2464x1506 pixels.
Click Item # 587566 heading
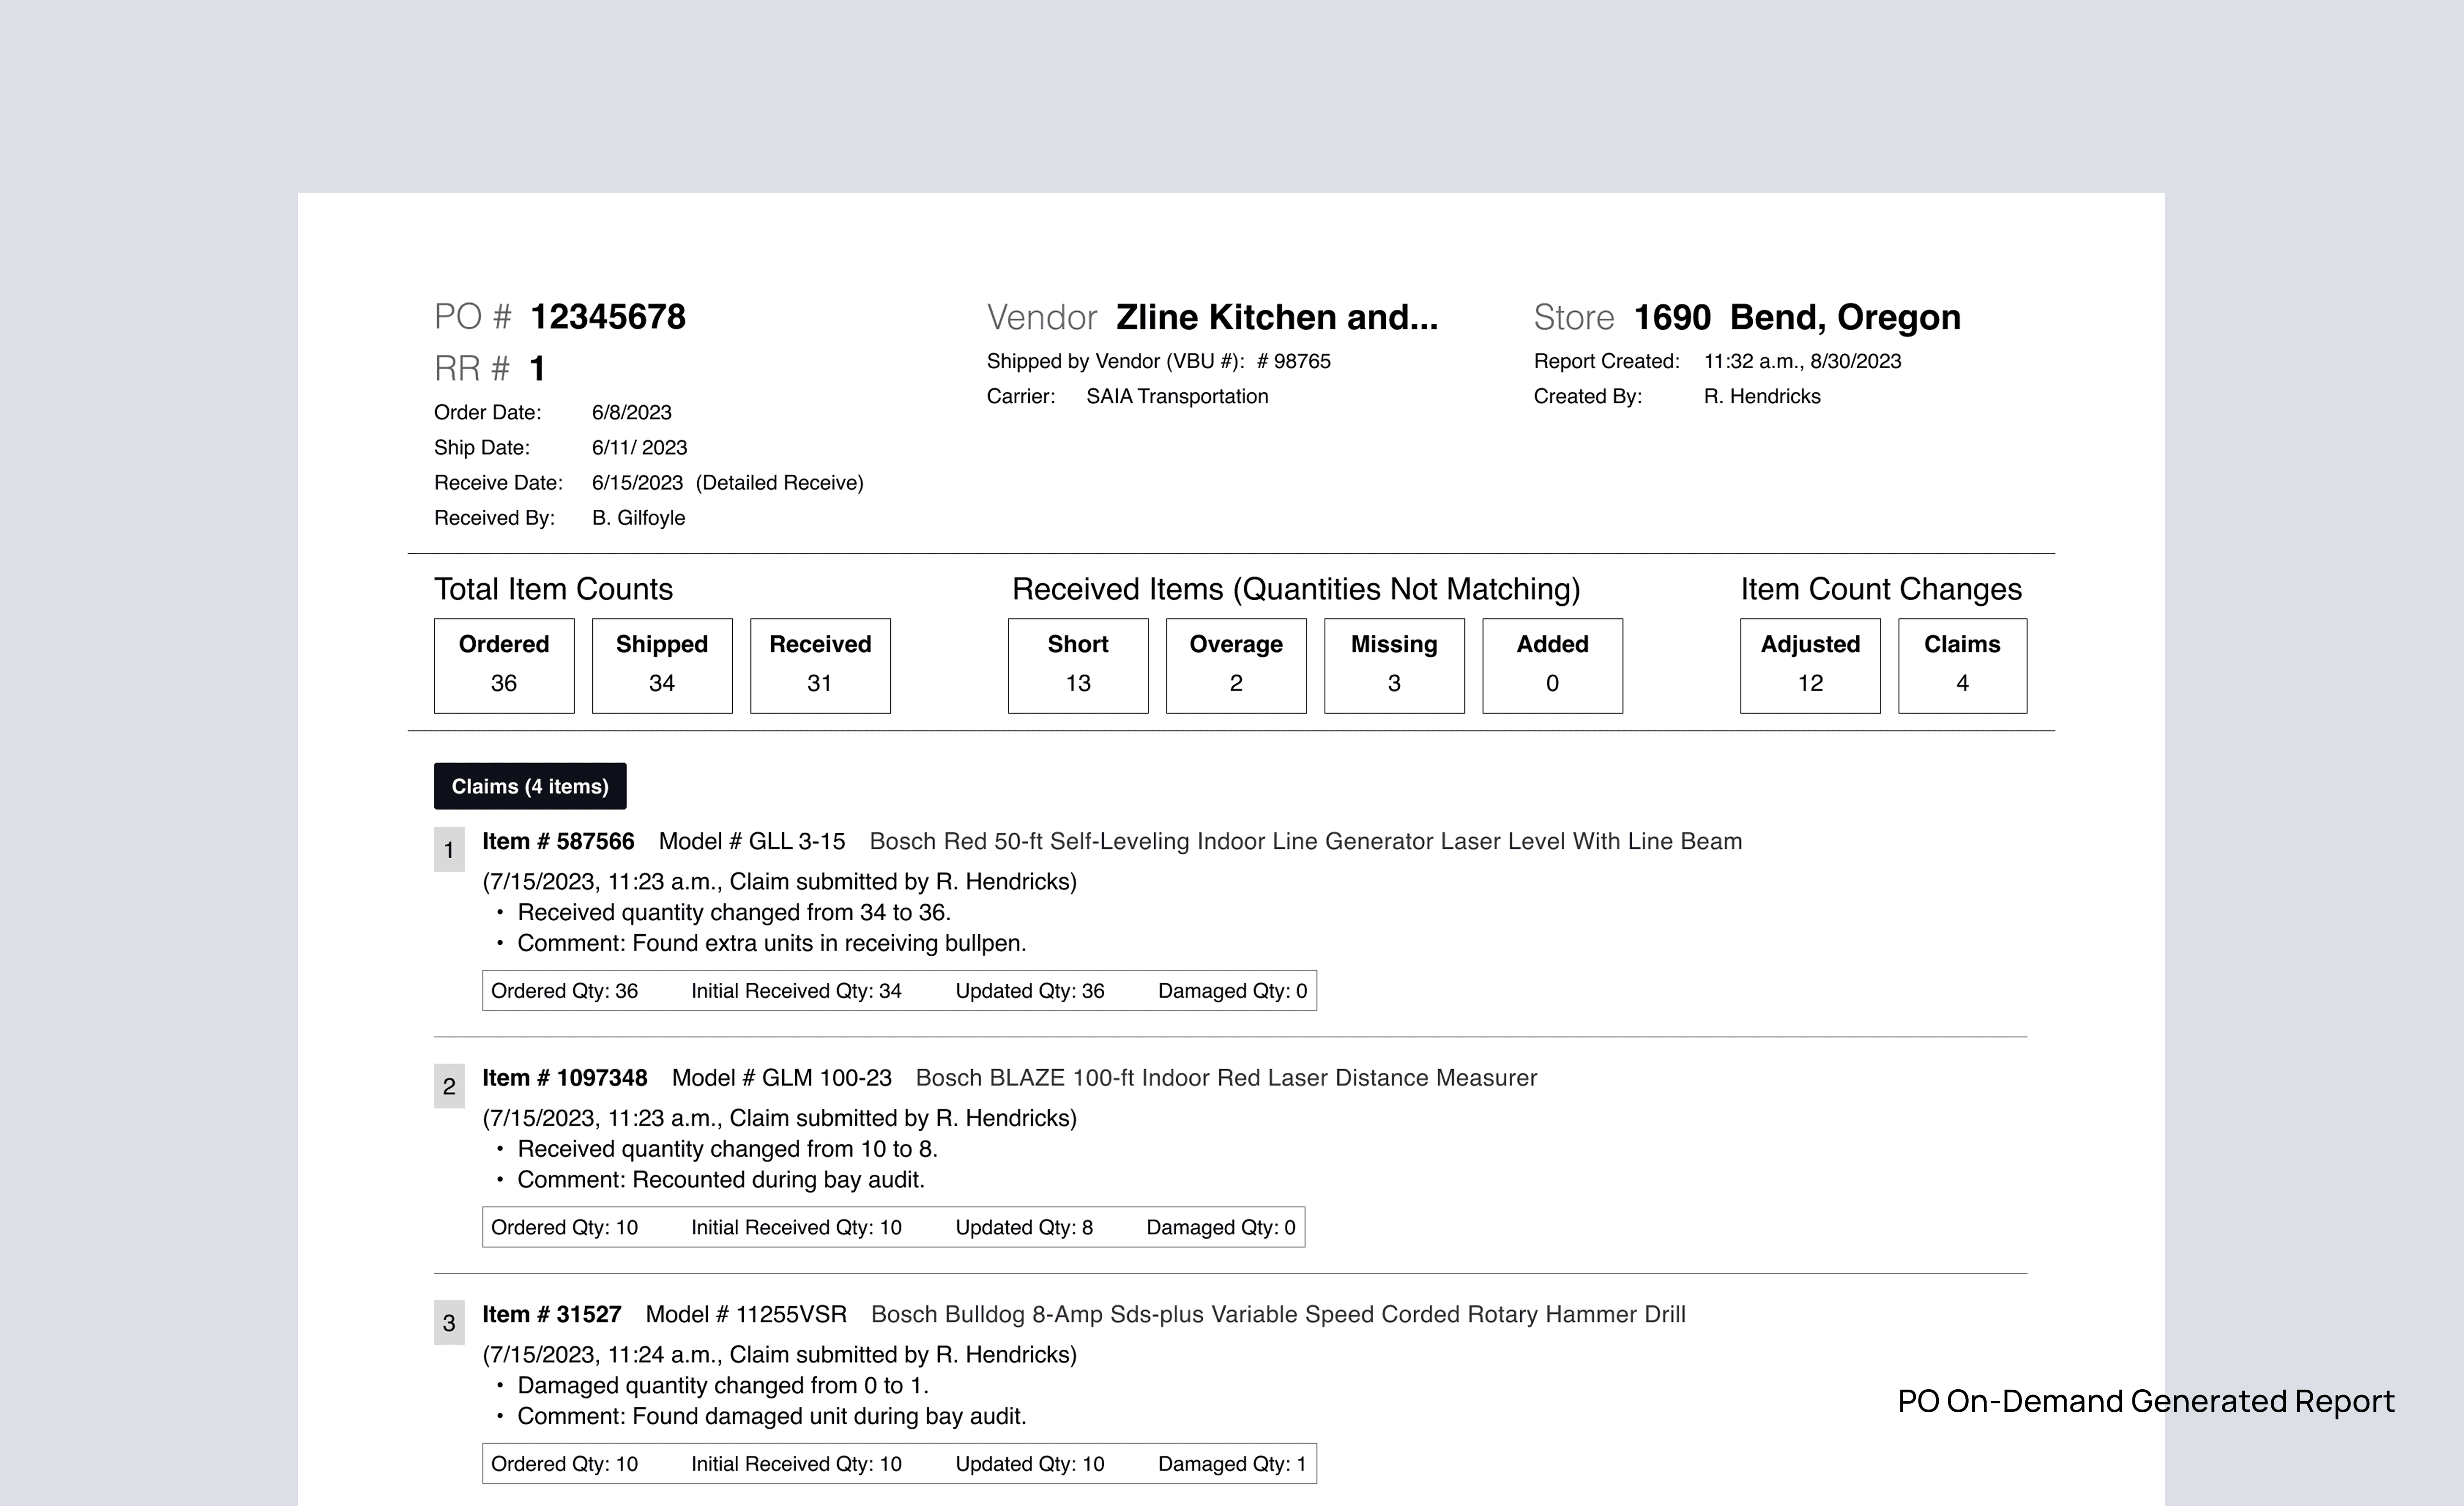pos(558,841)
